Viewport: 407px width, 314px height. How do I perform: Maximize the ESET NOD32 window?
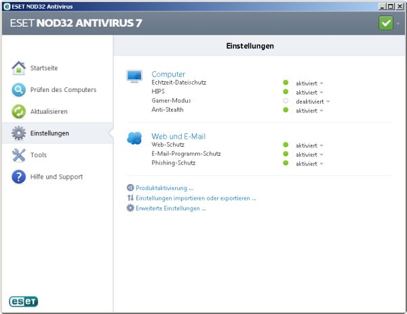pos(391,7)
